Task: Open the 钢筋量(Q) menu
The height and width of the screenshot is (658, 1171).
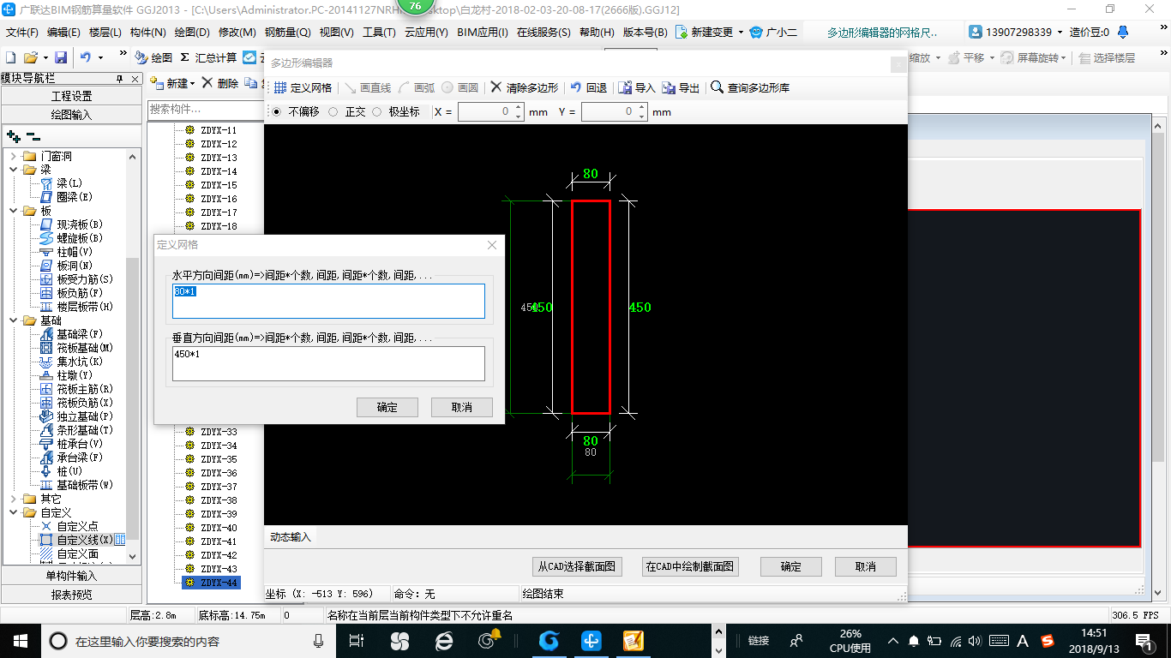Action: click(x=287, y=32)
